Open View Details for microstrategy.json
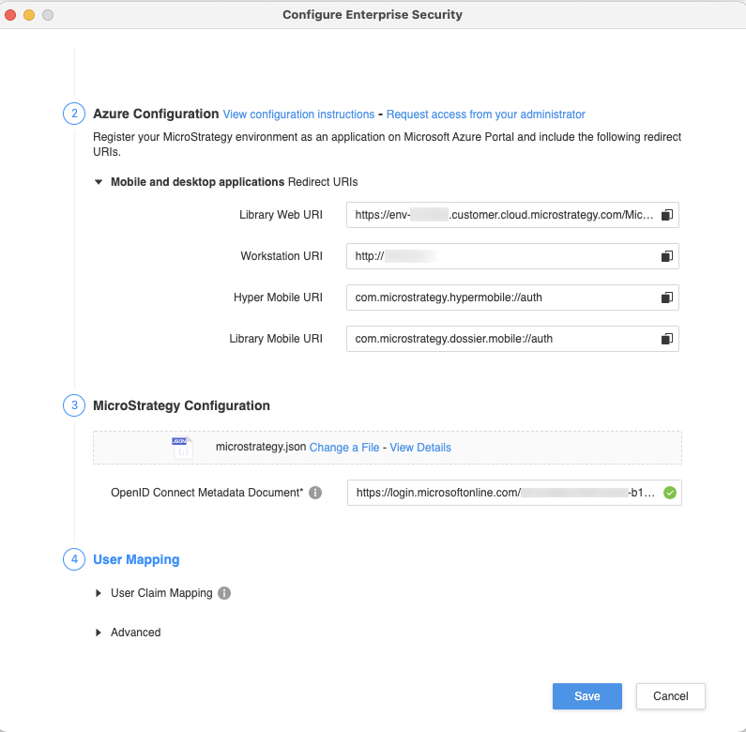This screenshot has width=746, height=732. (420, 448)
